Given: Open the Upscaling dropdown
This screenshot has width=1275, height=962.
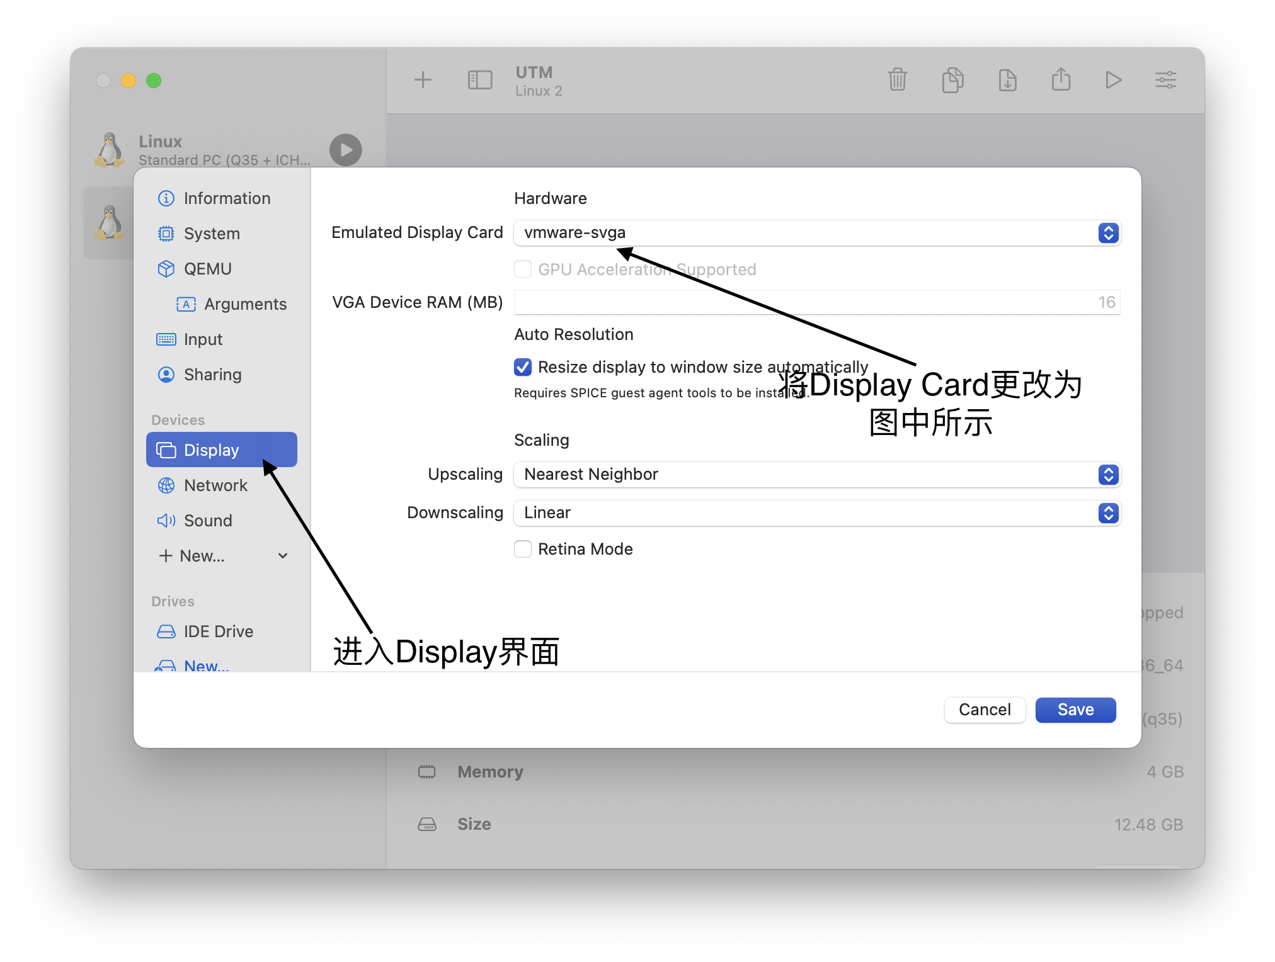Looking at the screenshot, I should (818, 475).
